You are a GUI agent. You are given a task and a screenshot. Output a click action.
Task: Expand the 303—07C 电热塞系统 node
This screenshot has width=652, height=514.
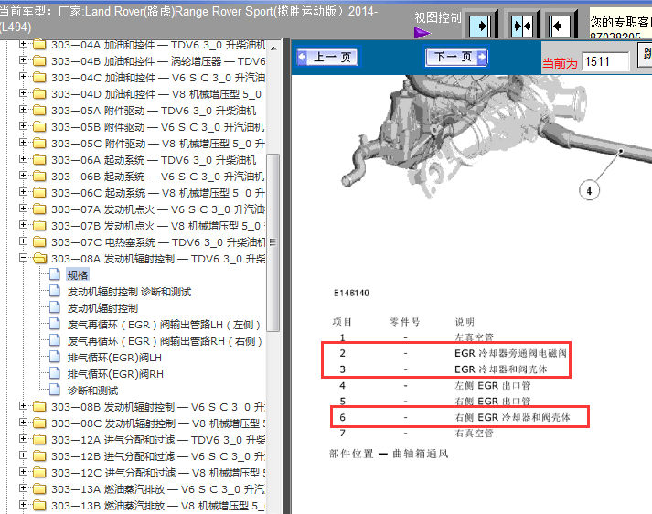coord(24,242)
